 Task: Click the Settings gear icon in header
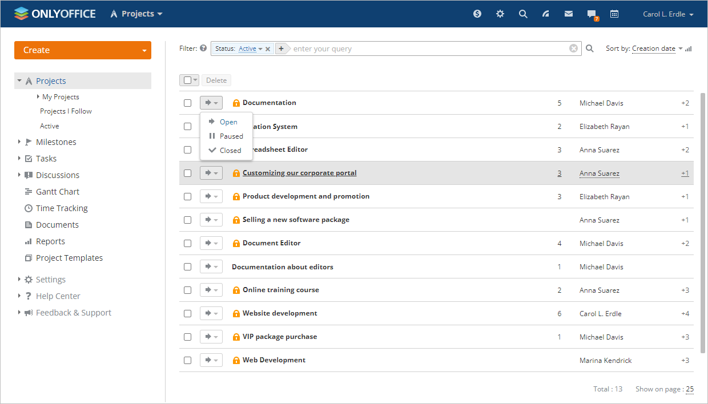point(500,13)
